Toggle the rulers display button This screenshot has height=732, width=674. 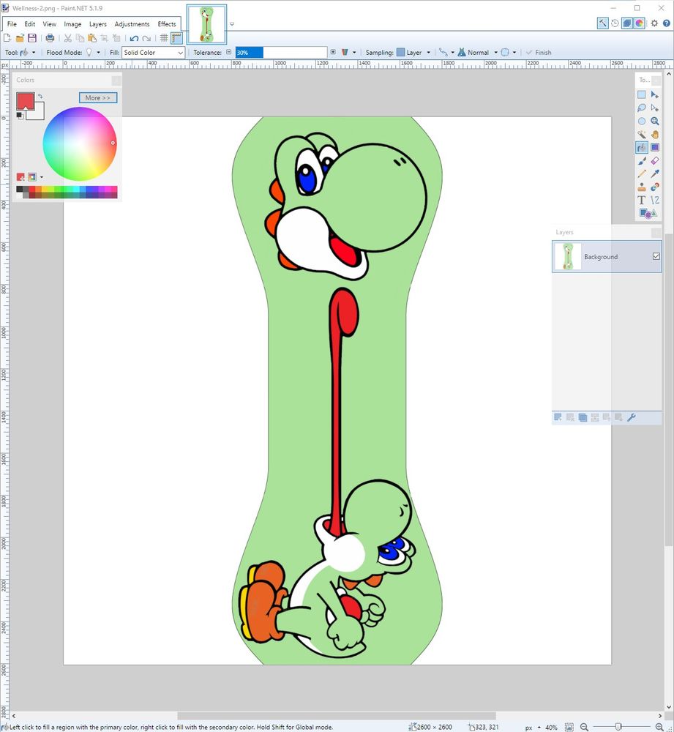pos(176,38)
